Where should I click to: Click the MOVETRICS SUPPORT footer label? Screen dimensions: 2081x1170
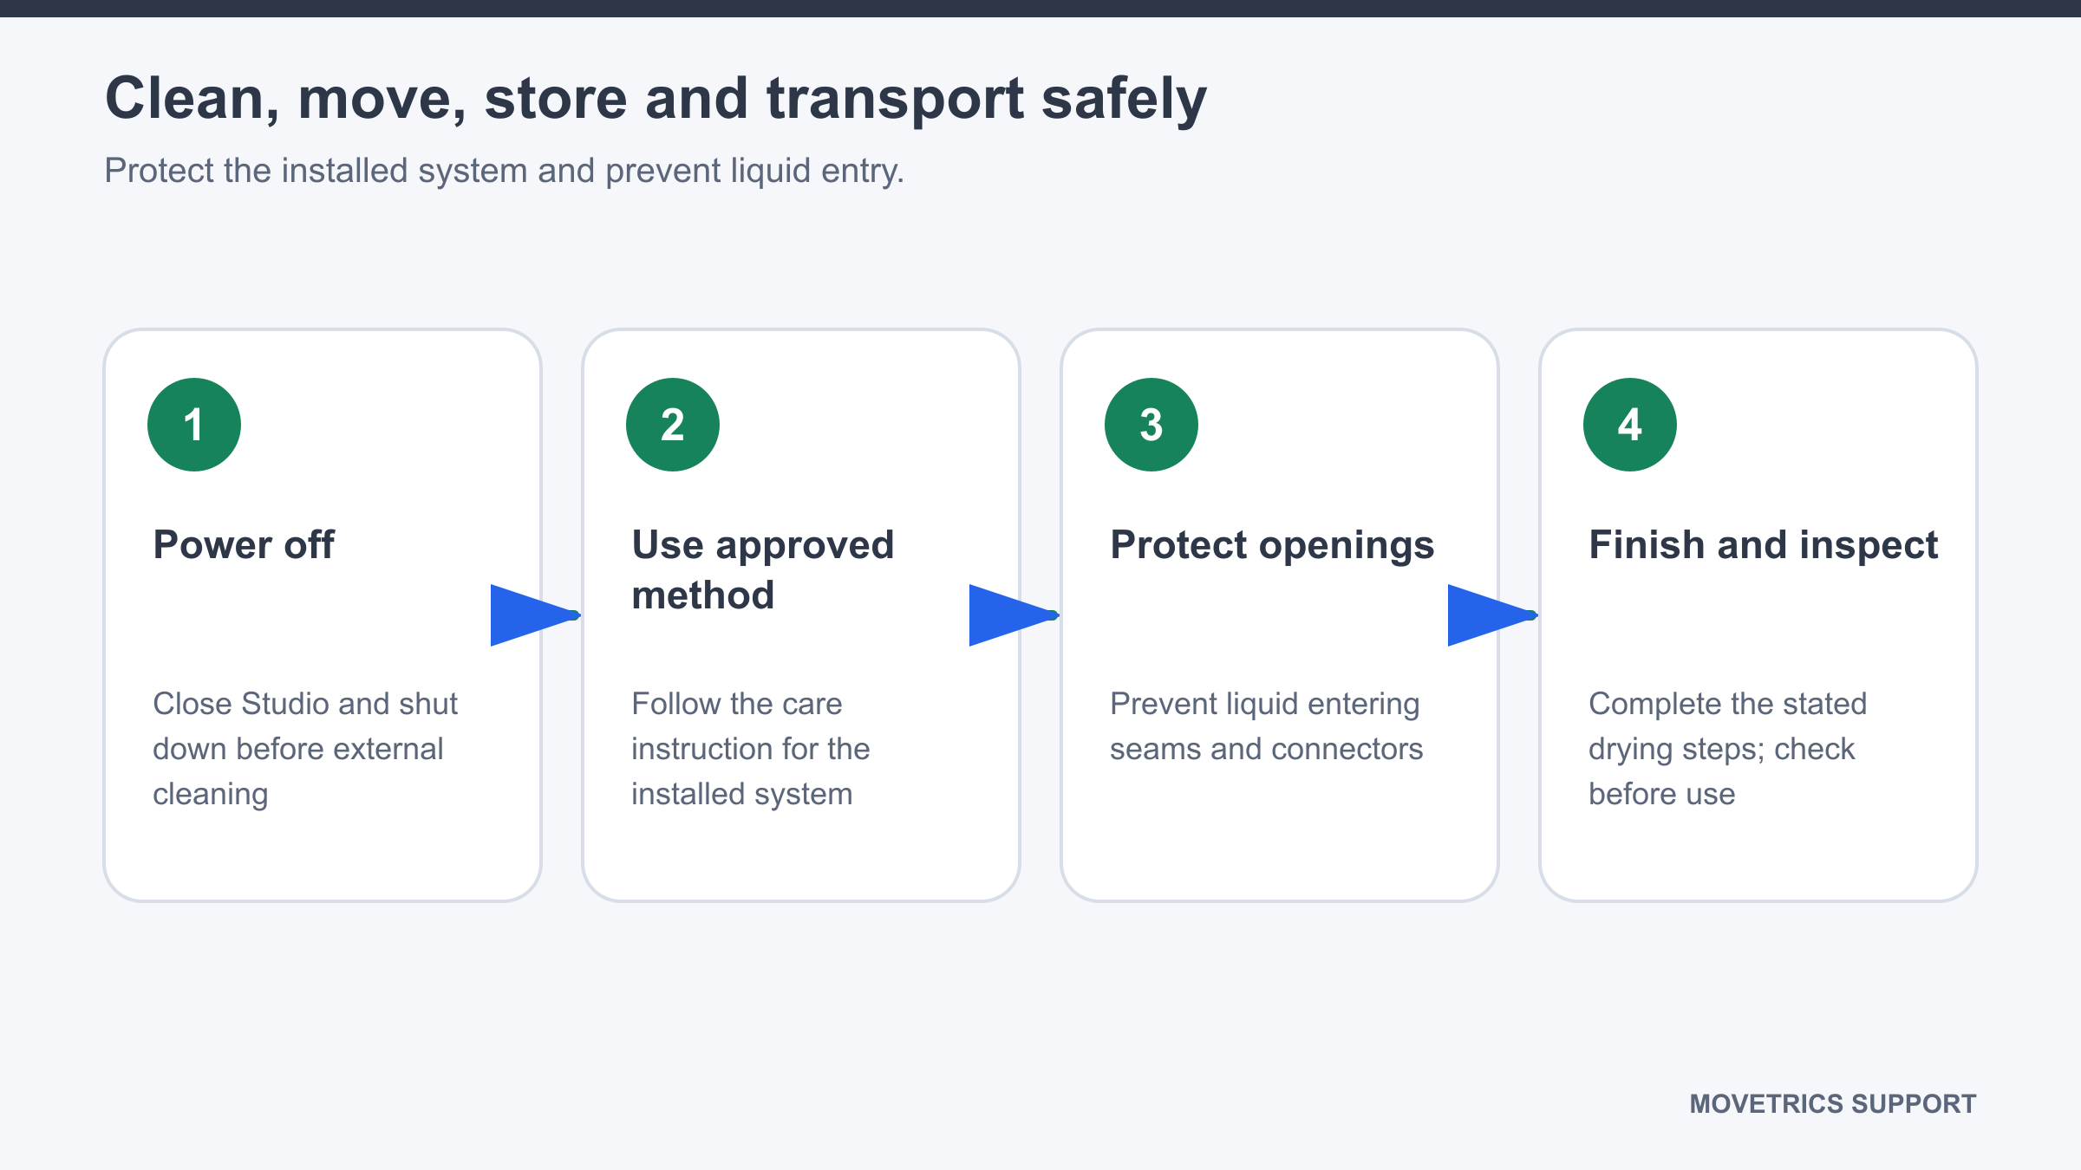point(1833,1104)
